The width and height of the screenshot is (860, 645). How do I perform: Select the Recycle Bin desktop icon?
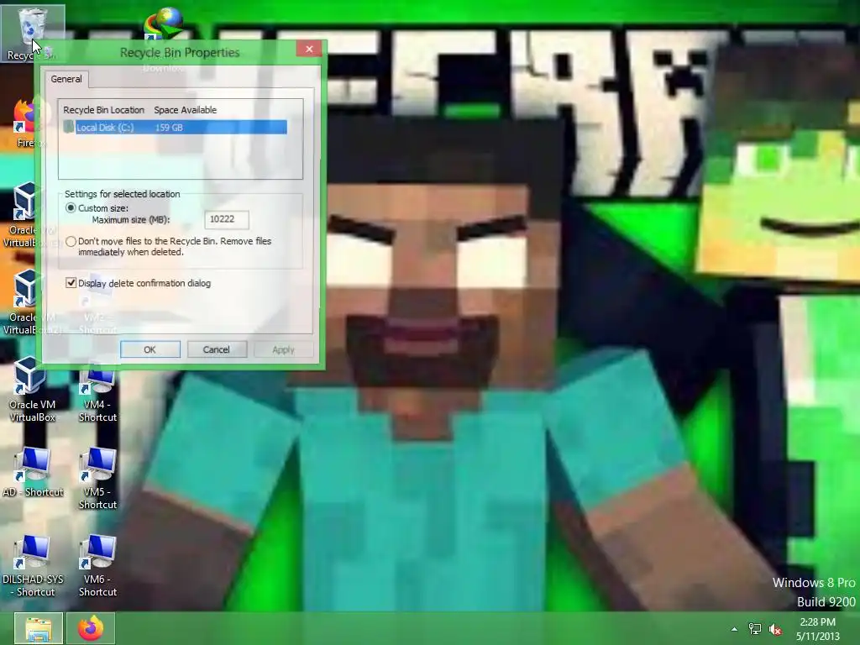click(x=32, y=32)
